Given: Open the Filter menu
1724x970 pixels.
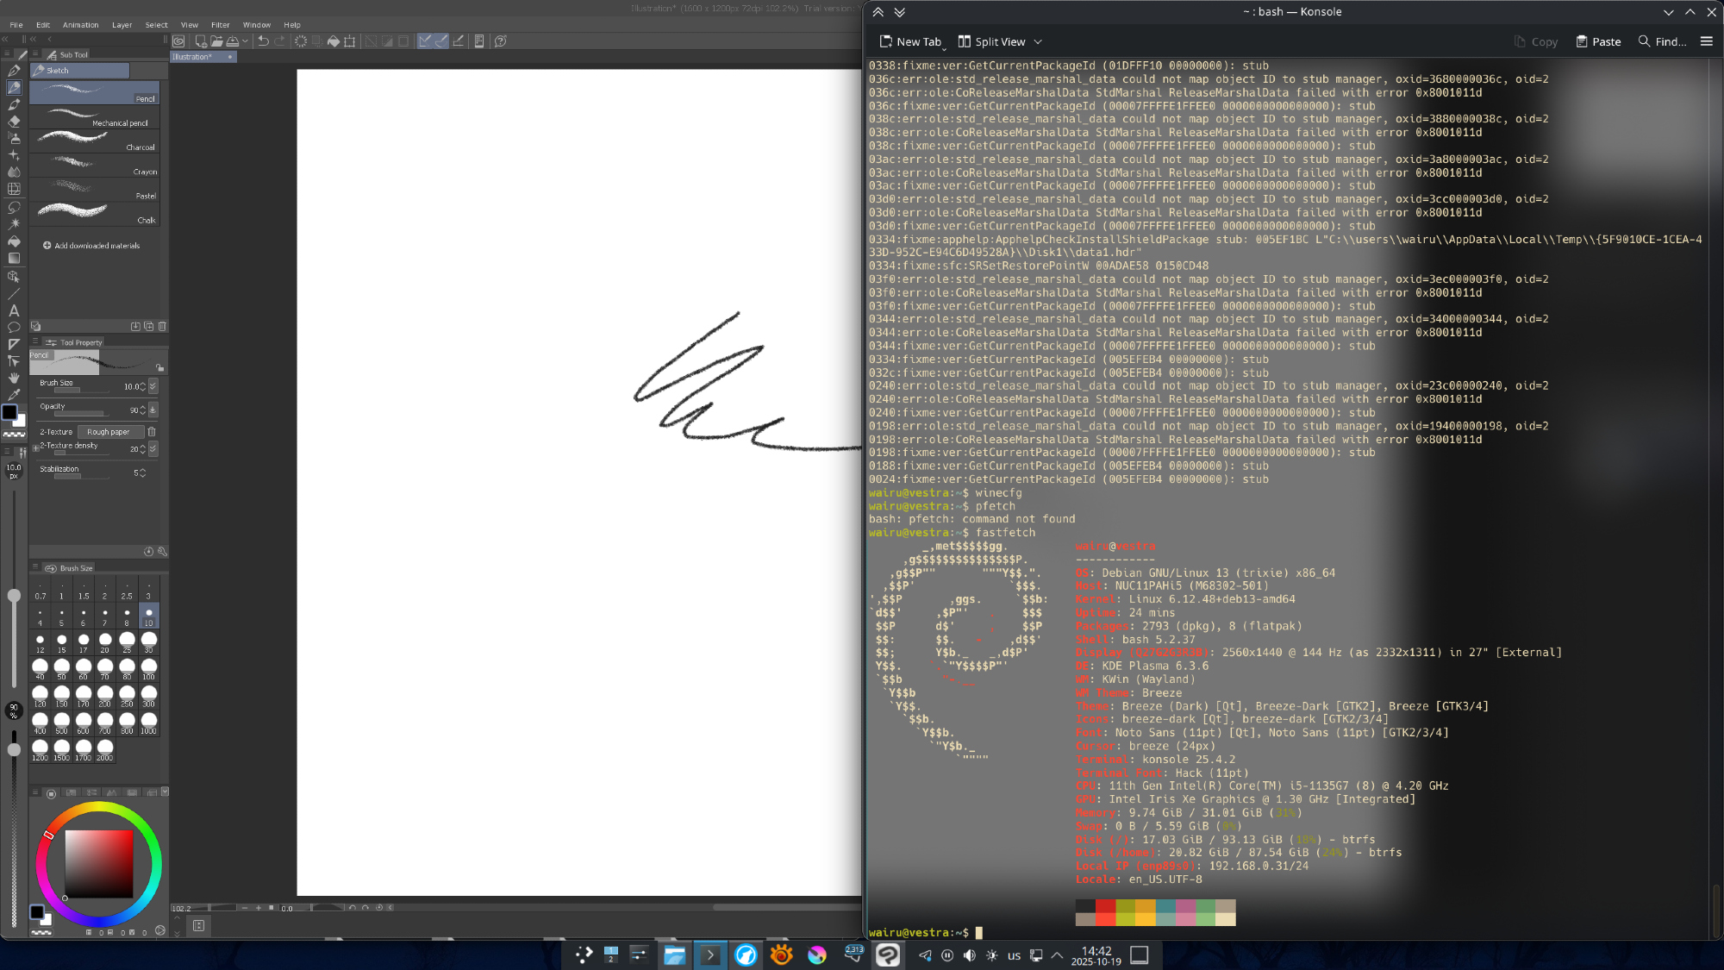Looking at the screenshot, I should coord(220,25).
